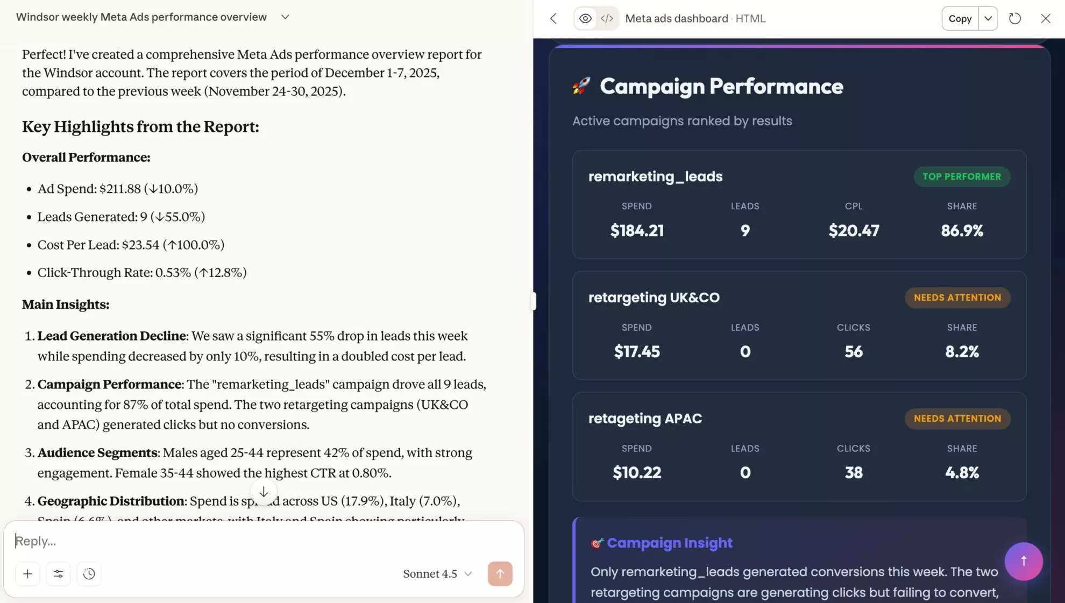Image resolution: width=1065 pixels, height=603 pixels.
Task: Click the pink scroll-to-top arrow on dashboard
Action: pyautogui.click(x=1023, y=561)
